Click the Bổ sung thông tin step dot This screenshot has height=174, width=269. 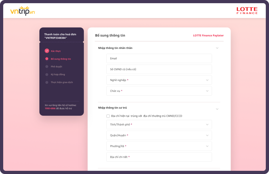[47, 59]
